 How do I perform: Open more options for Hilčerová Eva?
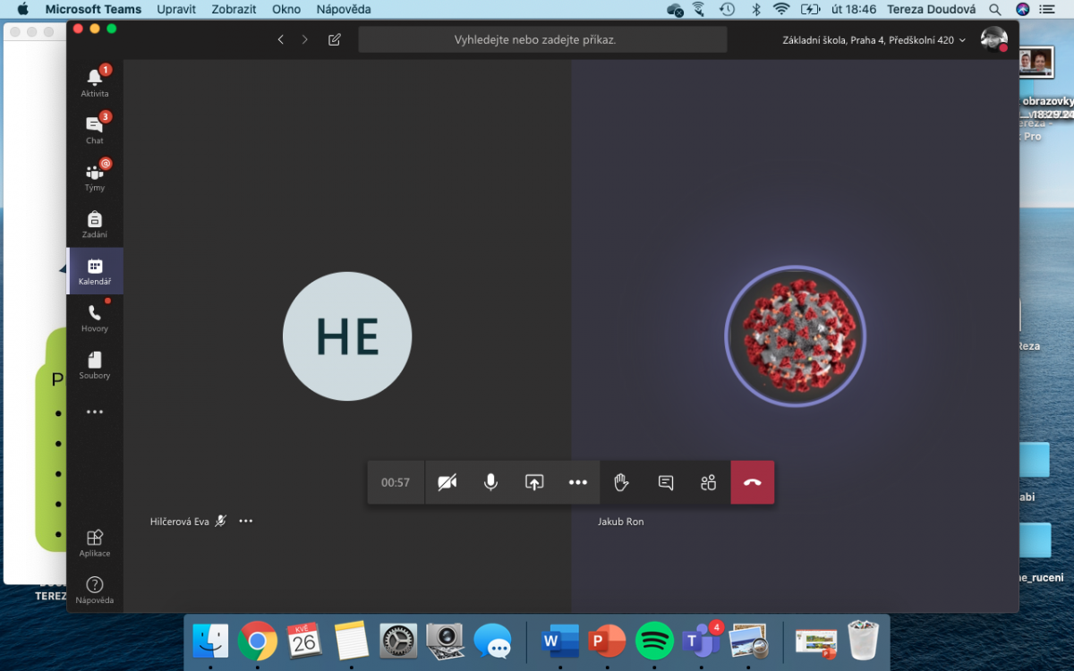click(246, 521)
